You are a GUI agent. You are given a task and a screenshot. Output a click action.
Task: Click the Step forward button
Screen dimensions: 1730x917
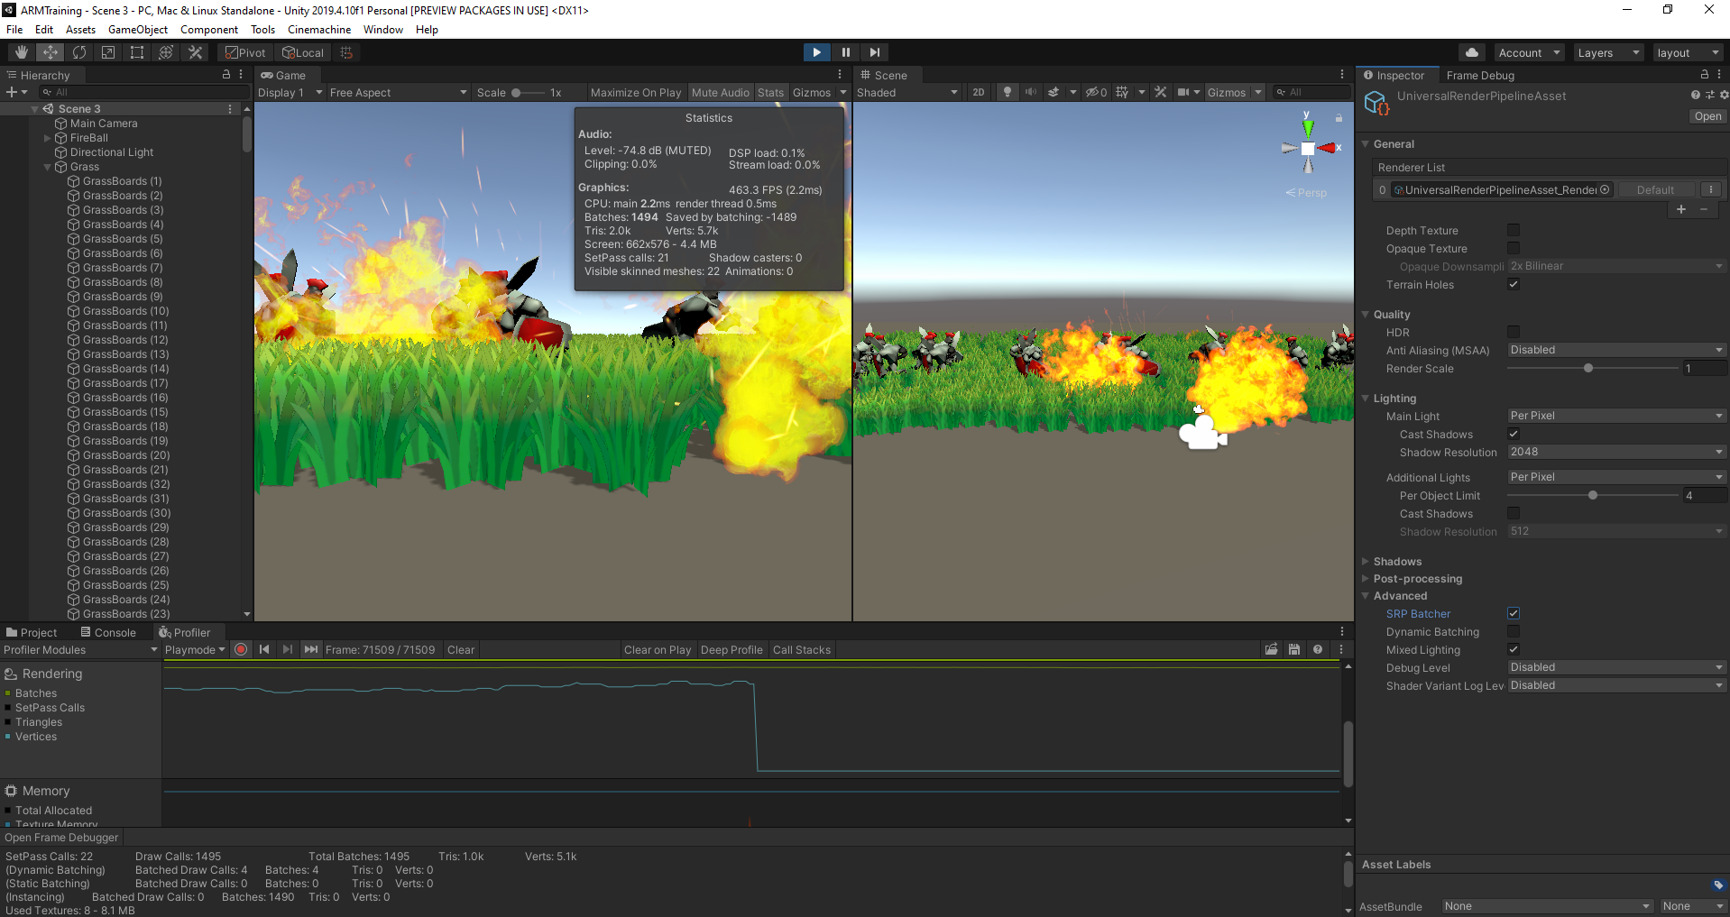(x=874, y=52)
